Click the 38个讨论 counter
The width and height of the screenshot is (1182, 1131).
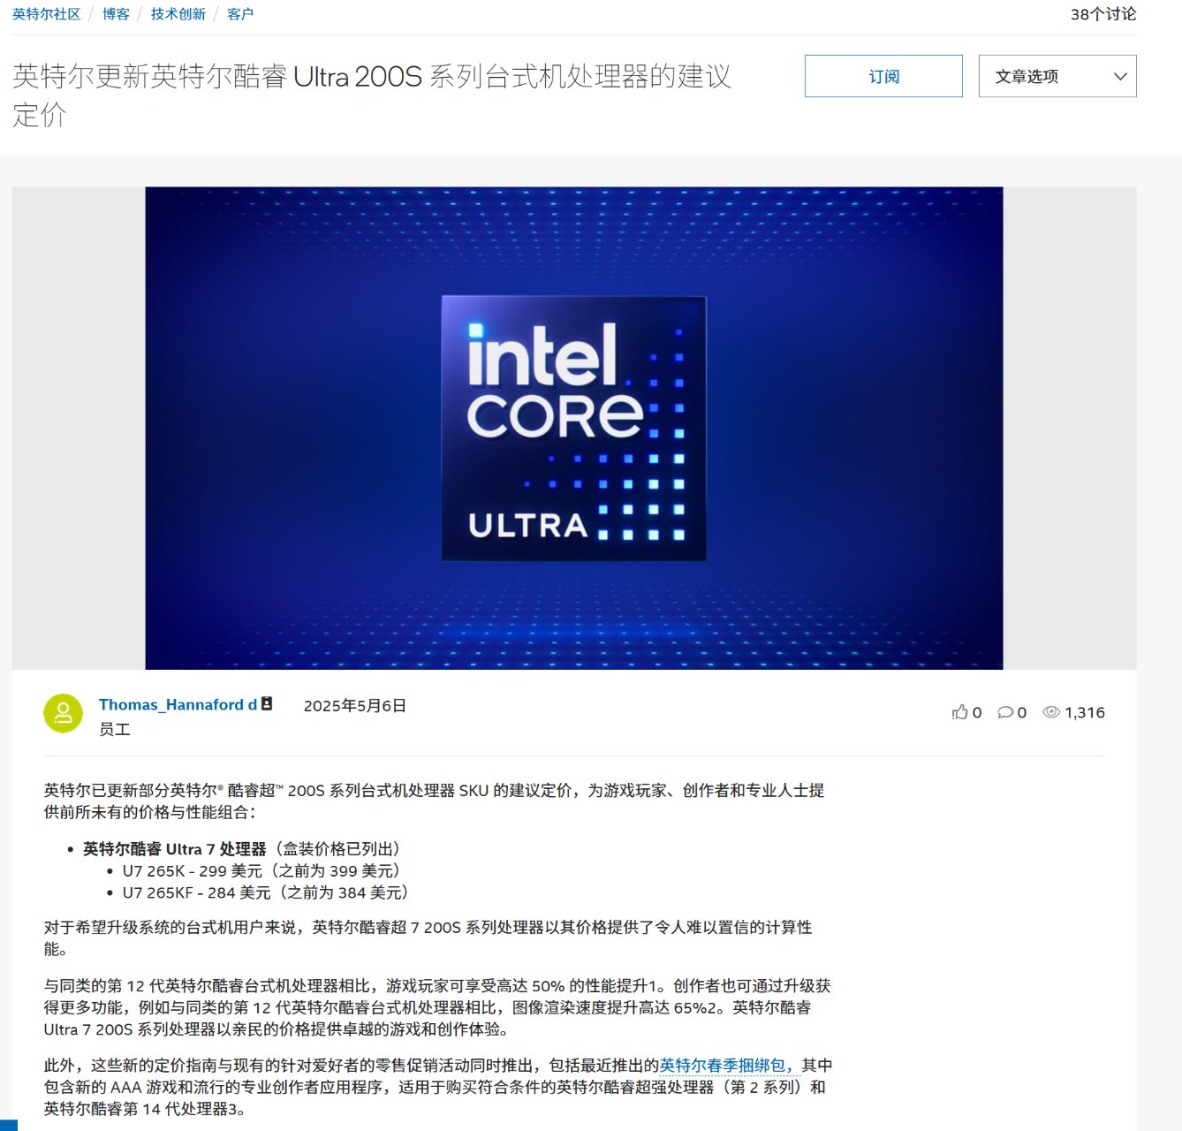1103,14
